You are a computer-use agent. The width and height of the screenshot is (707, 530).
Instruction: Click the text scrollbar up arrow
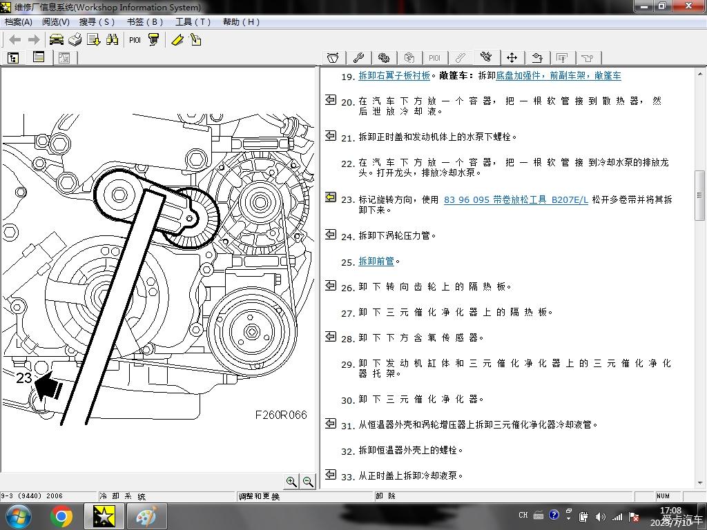click(700, 73)
